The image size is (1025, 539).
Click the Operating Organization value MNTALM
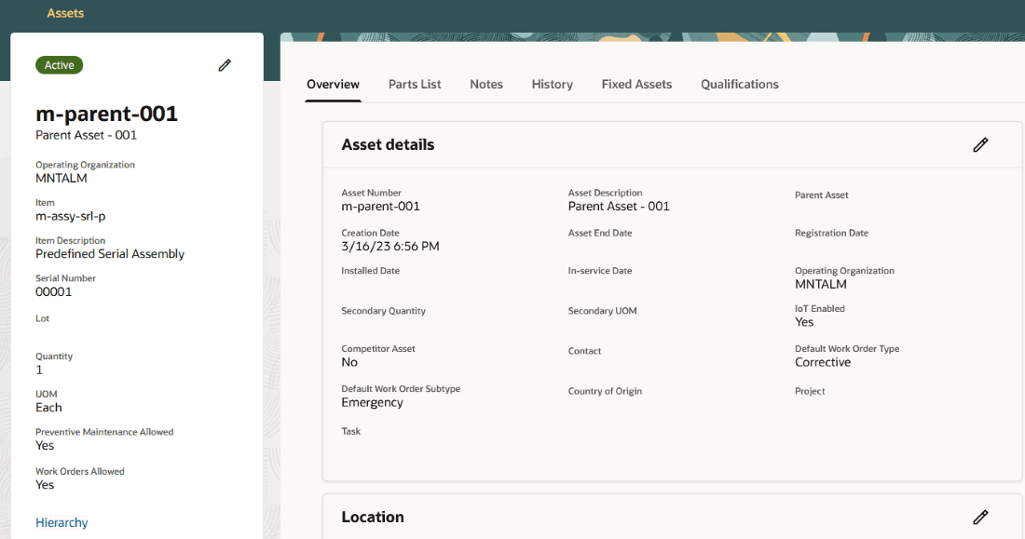point(60,178)
